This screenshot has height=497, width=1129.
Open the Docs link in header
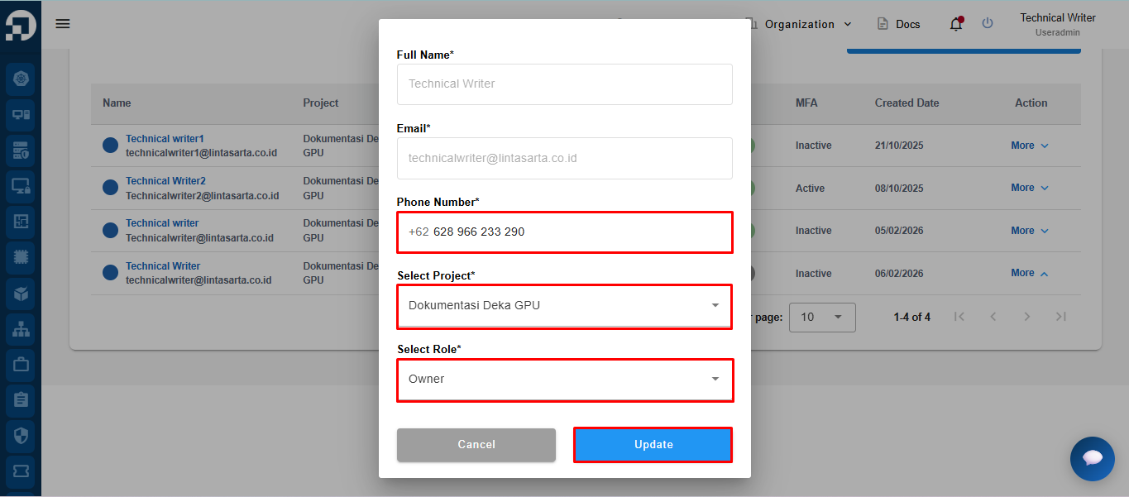(x=898, y=24)
